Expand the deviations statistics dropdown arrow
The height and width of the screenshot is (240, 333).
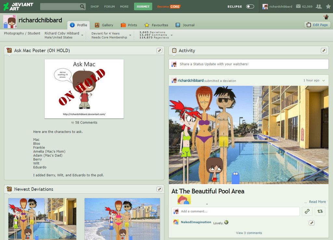172,35
